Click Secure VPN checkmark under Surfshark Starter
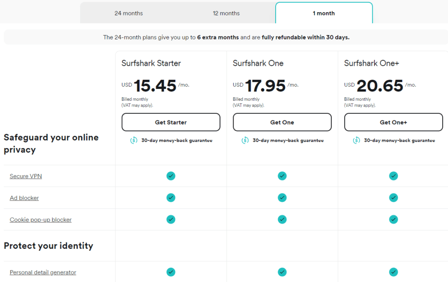 (x=171, y=176)
